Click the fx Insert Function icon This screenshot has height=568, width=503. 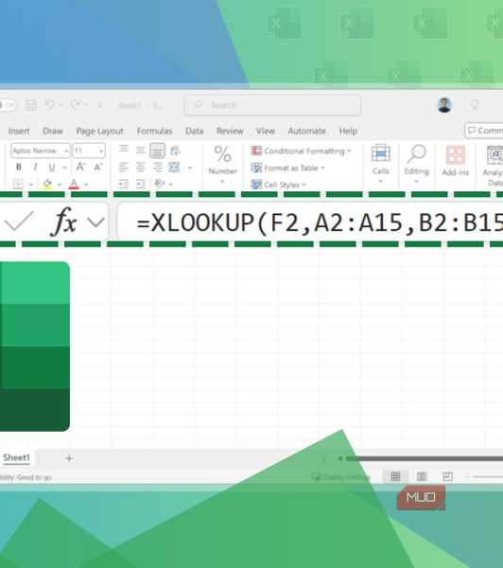click(64, 221)
